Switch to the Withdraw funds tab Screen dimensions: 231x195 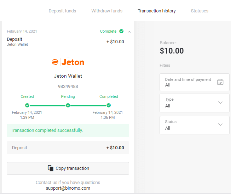coord(107,11)
